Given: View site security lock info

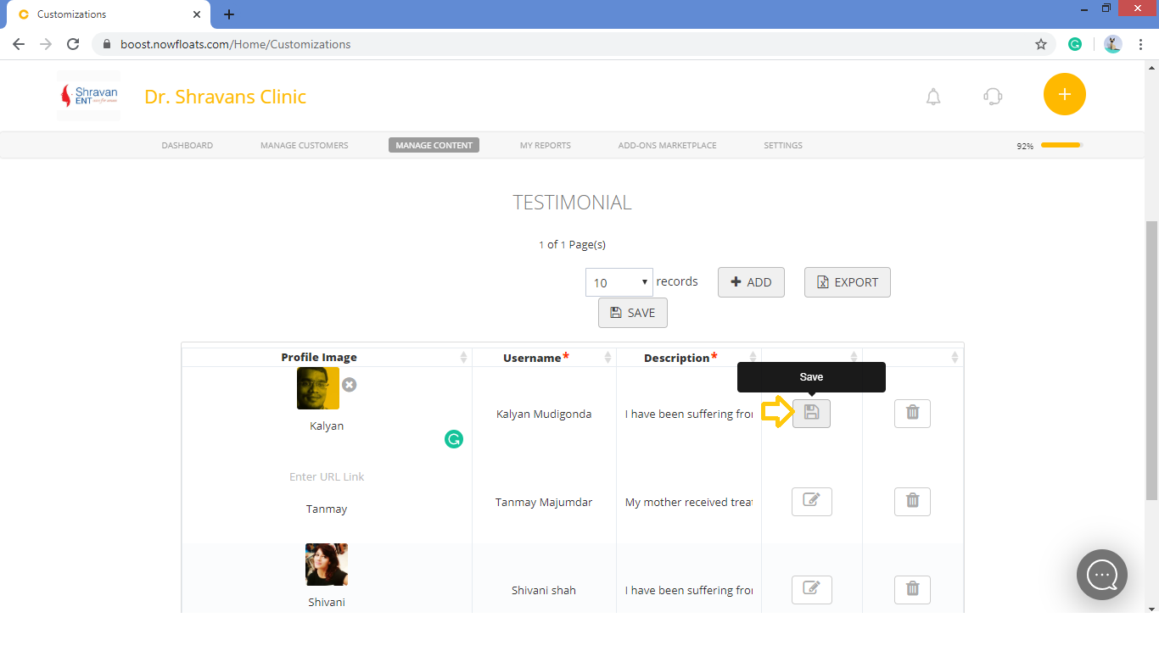Looking at the screenshot, I should click(x=107, y=44).
